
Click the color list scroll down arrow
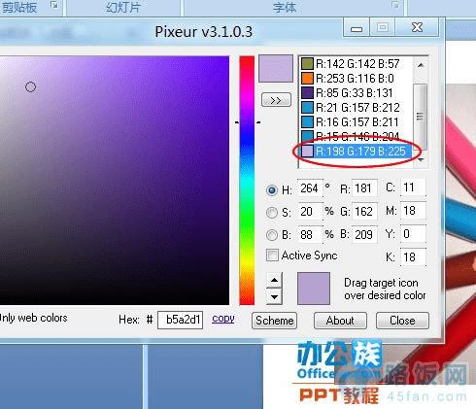coord(421,160)
